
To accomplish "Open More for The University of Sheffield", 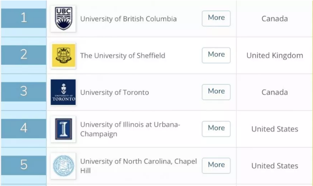I will coord(216,55).
